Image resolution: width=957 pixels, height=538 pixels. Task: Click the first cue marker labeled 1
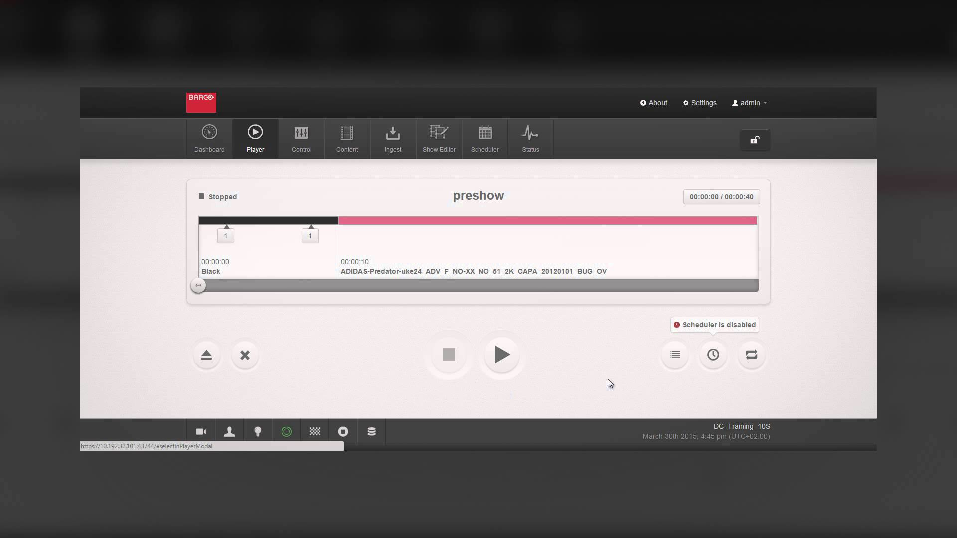[226, 235]
